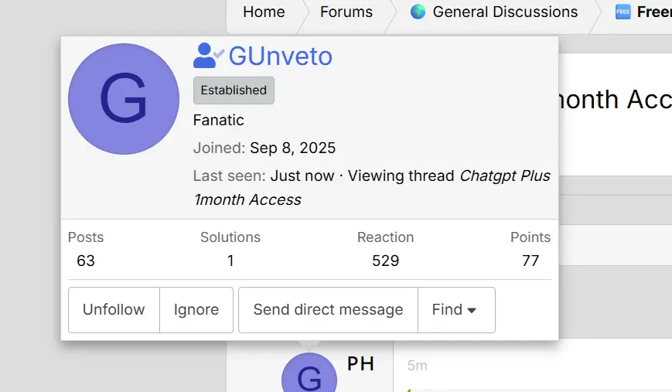Viewport: 672px width, 392px height.
Task: Click the Posts count 63
Action: click(86, 261)
